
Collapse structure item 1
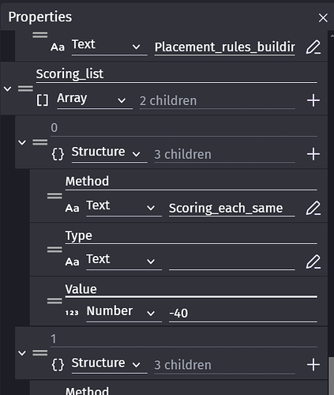click(x=22, y=353)
